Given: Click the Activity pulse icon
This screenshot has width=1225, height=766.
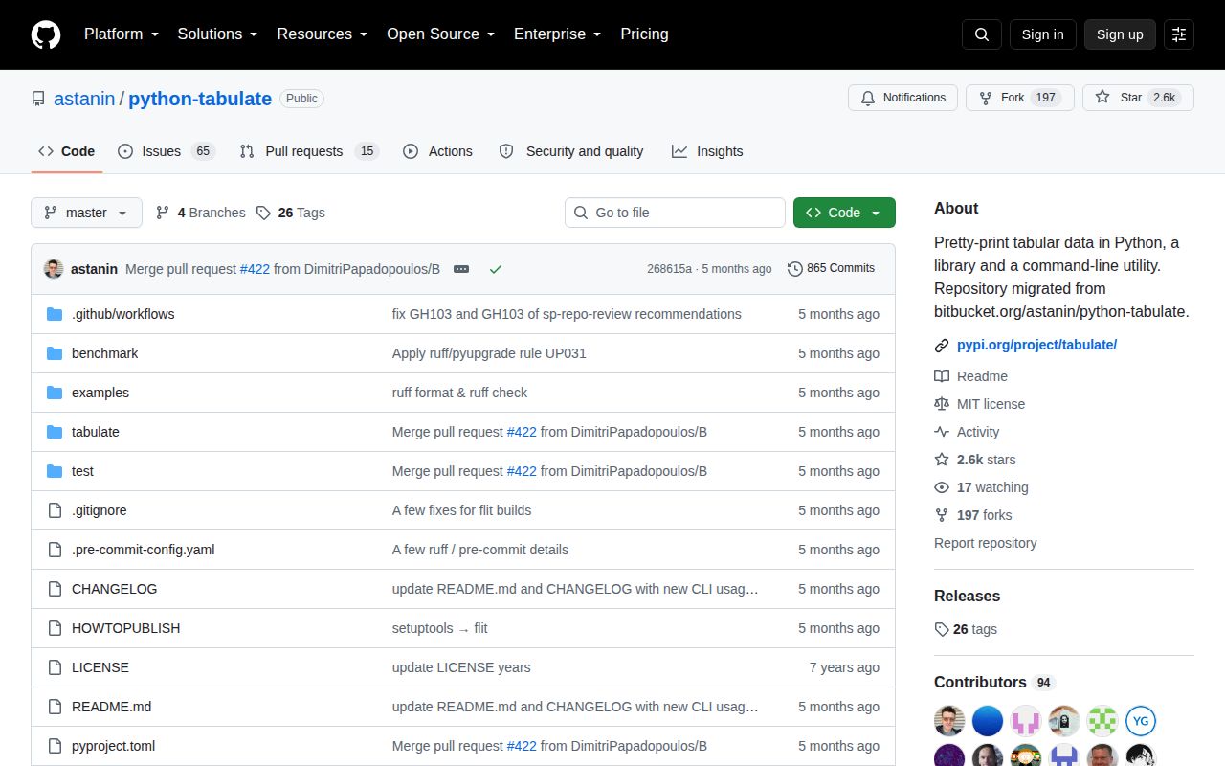Looking at the screenshot, I should (x=942, y=432).
